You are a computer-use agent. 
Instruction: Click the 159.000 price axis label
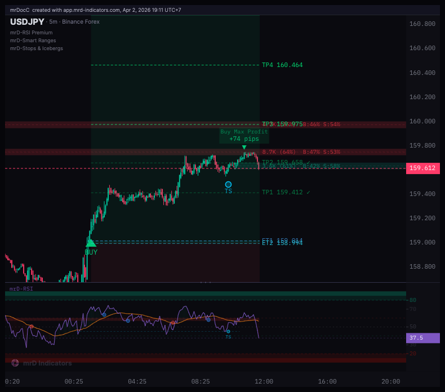point(422,242)
